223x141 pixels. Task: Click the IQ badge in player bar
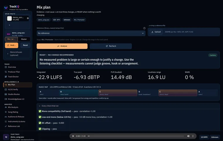pos(6,137)
